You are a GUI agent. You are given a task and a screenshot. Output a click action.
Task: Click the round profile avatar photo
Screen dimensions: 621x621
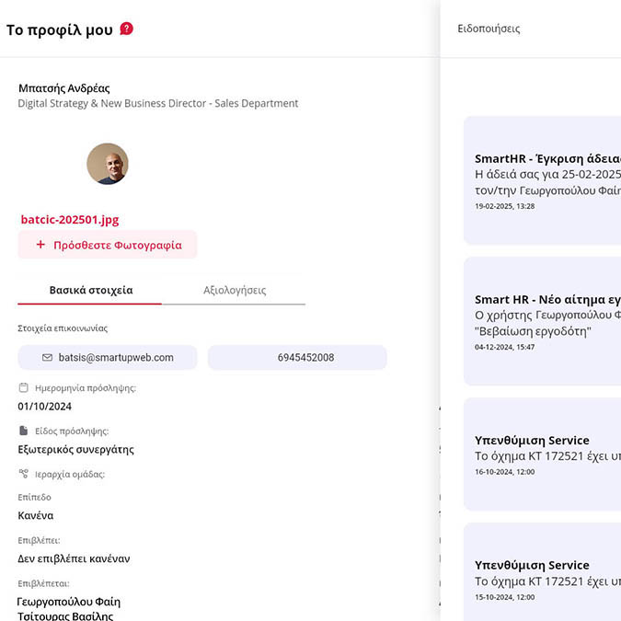tap(108, 164)
